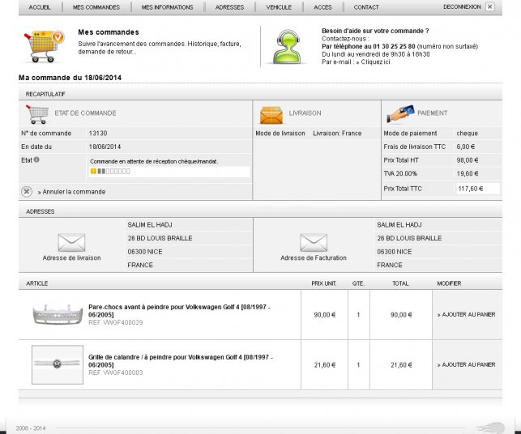The width and height of the screenshot is (521, 434).
Task: Click the REF. VWGF400003 text
Action: 116,372
